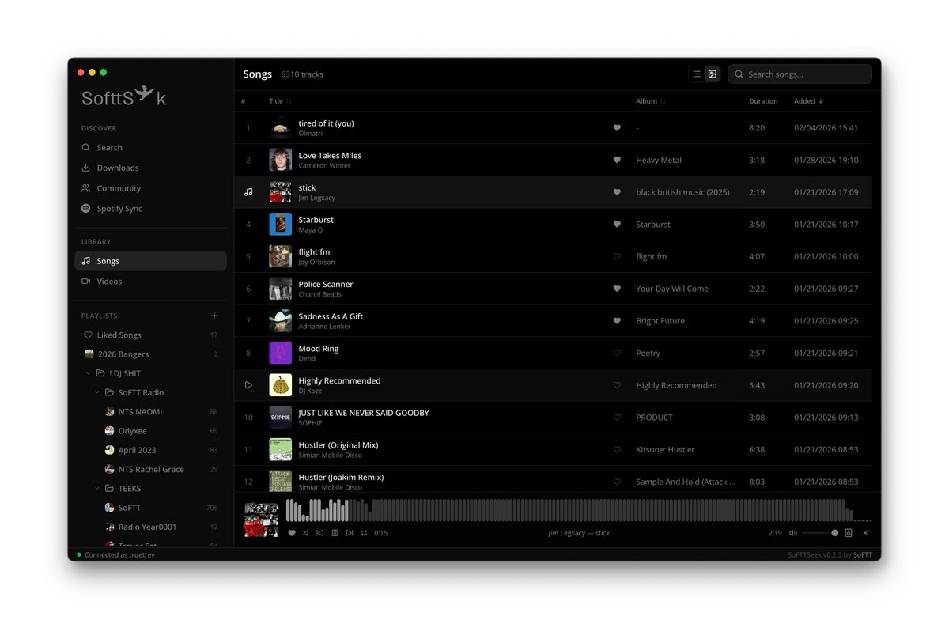949x639 pixels.
Task: Click flight fm cover thumbnail
Action: [280, 257]
